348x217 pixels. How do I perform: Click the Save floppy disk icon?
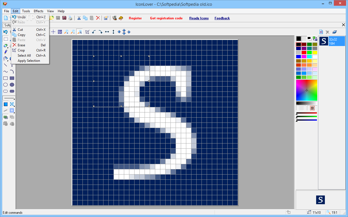point(58,18)
